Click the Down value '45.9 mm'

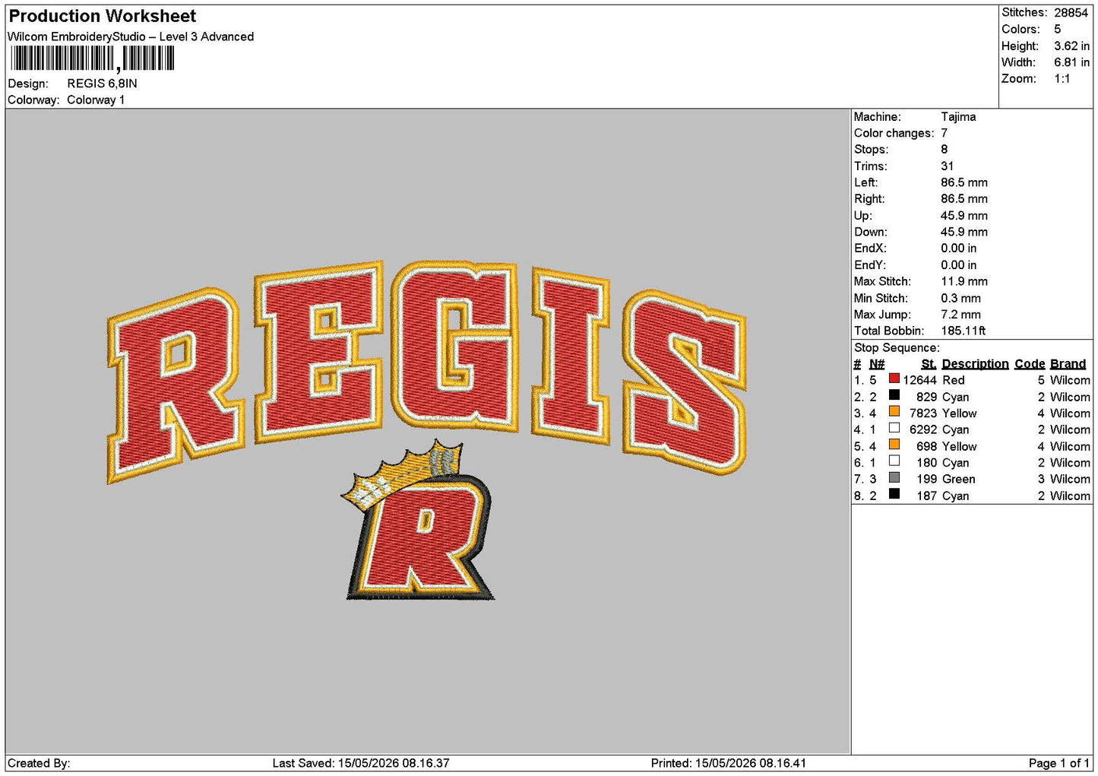964,232
